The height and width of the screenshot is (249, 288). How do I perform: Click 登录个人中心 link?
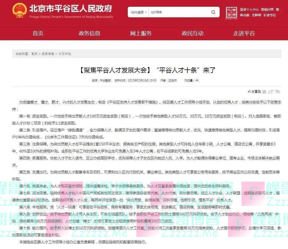pos(249,10)
